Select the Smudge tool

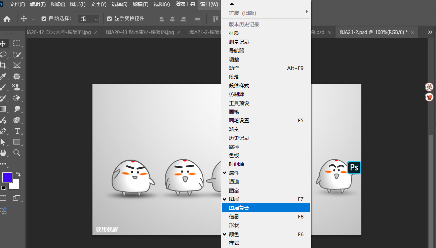(x=17, y=109)
